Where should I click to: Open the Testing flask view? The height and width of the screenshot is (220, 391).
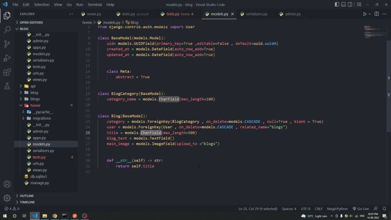[x=7, y=86]
